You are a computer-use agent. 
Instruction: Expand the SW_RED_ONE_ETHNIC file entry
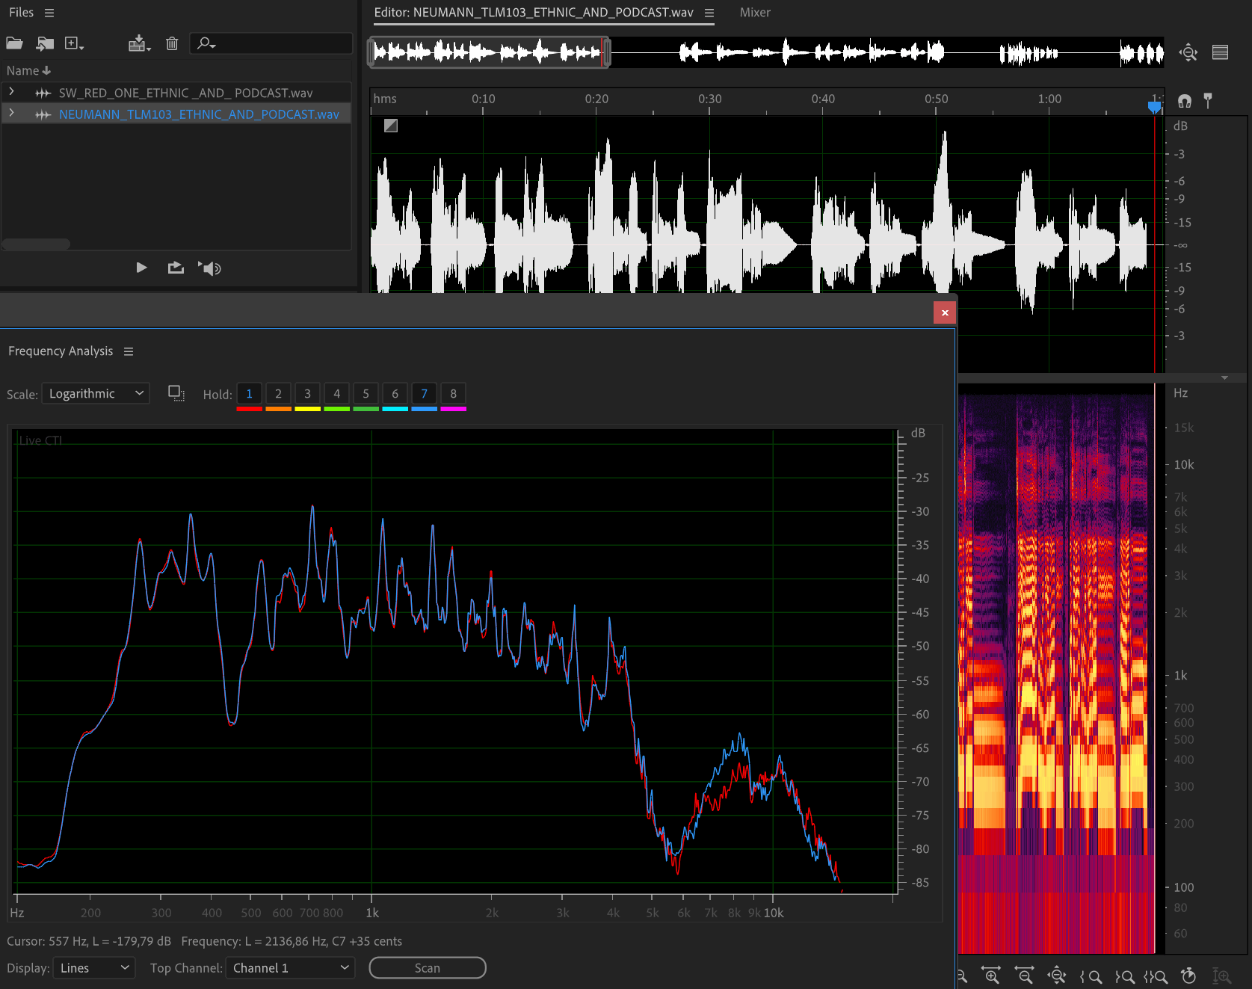tap(12, 92)
